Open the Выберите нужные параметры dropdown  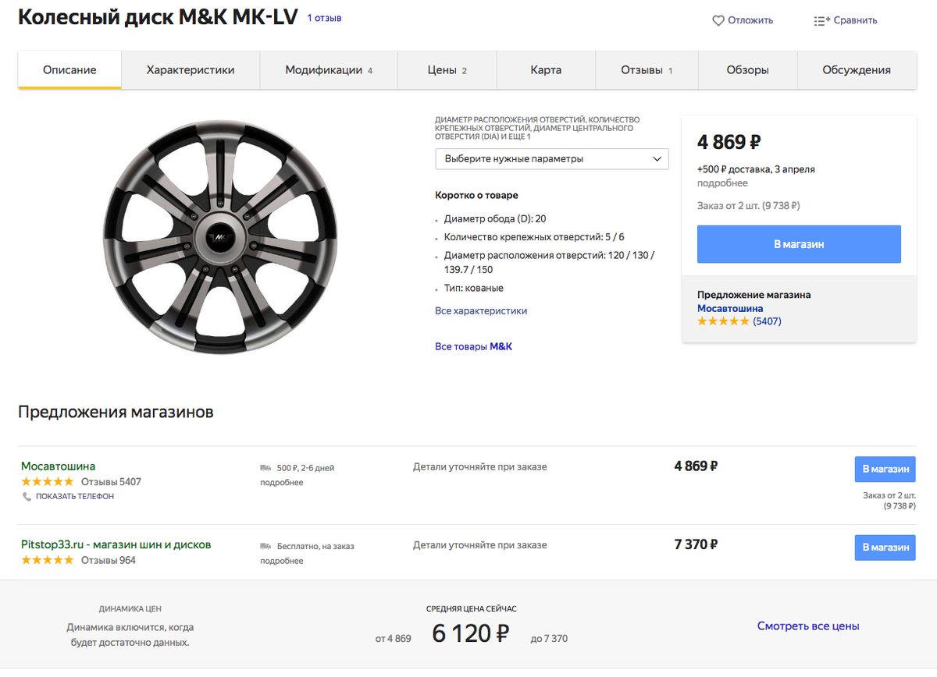coord(551,159)
